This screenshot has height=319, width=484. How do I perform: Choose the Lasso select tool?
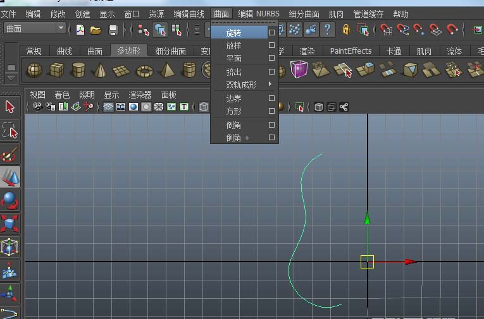pos(10,130)
